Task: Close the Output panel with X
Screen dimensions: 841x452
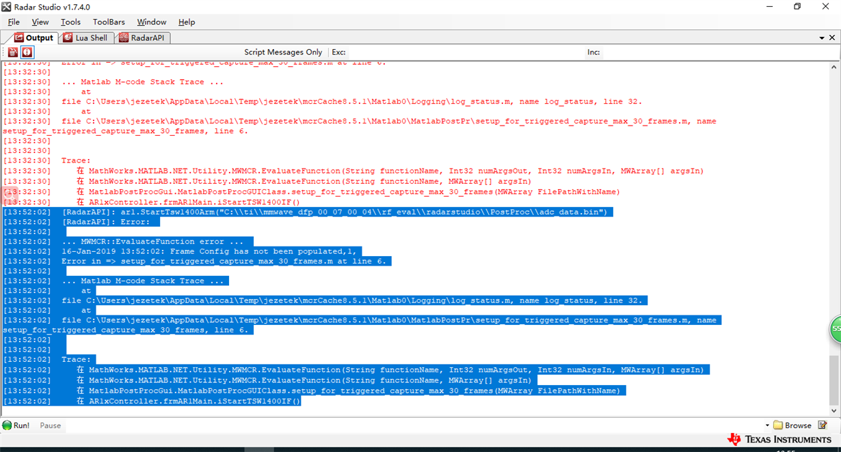Action: click(x=833, y=38)
